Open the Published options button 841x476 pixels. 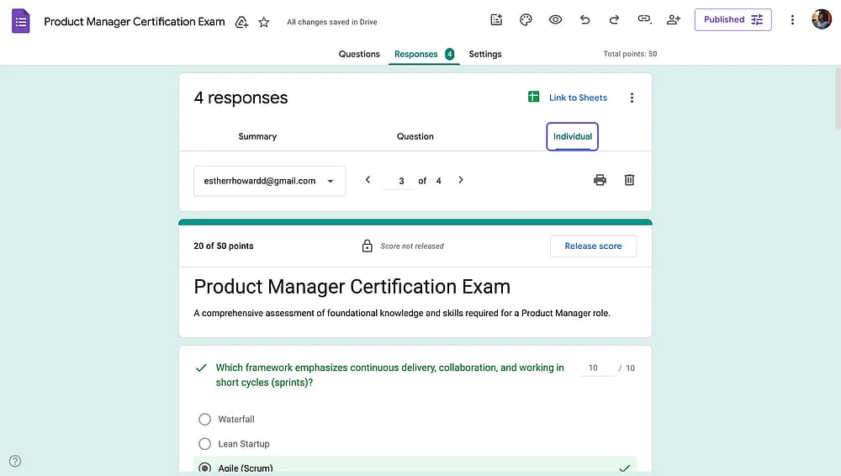tap(733, 20)
